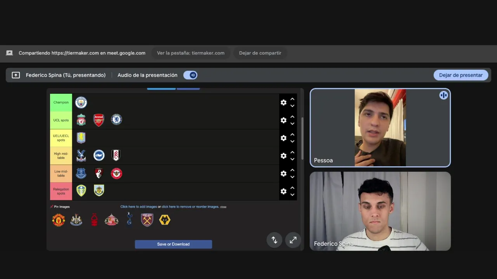
Task: Open 'click here to remove or reorder images' link
Action: [190, 207]
